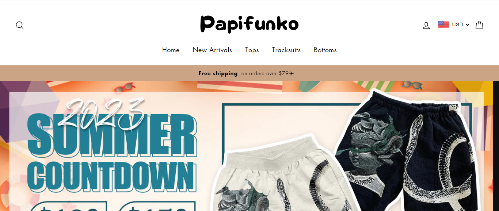The height and width of the screenshot is (211, 499).
Task: Click the orders over $79 text
Action: click(265, 73)
